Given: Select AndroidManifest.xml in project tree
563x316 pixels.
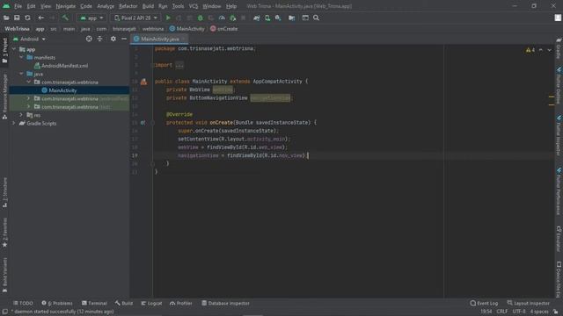Looking at the screenshot, I should (x=61, y=66).
